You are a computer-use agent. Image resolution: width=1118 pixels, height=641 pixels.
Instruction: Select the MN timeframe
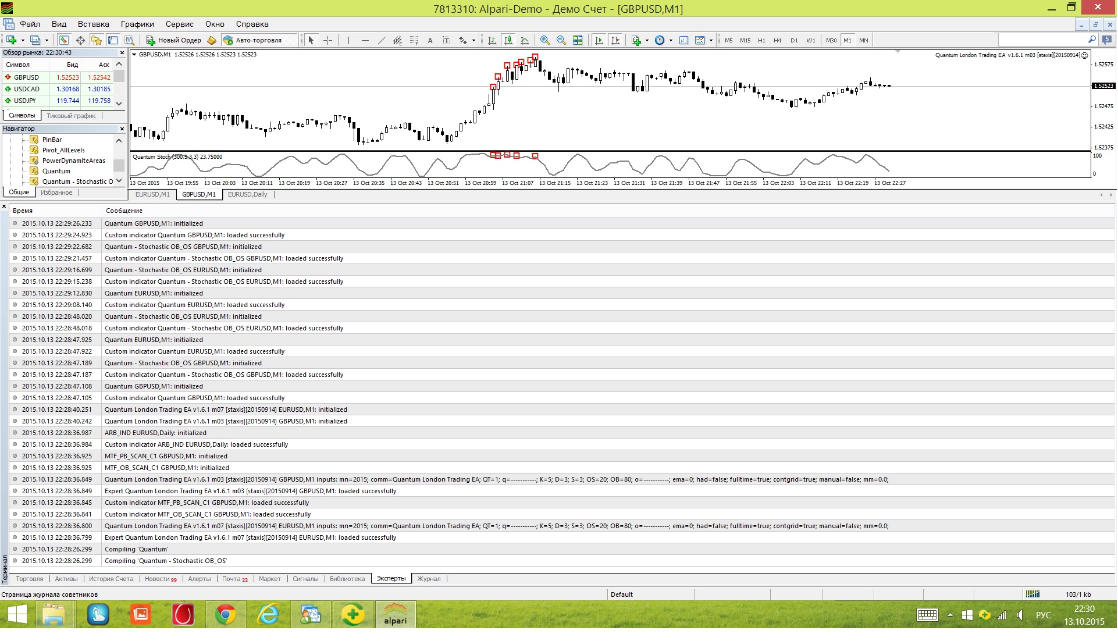(x=864, y=40)
